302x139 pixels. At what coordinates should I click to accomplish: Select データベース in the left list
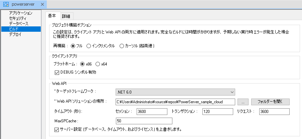pyautogui.click(x=19, y=24)
